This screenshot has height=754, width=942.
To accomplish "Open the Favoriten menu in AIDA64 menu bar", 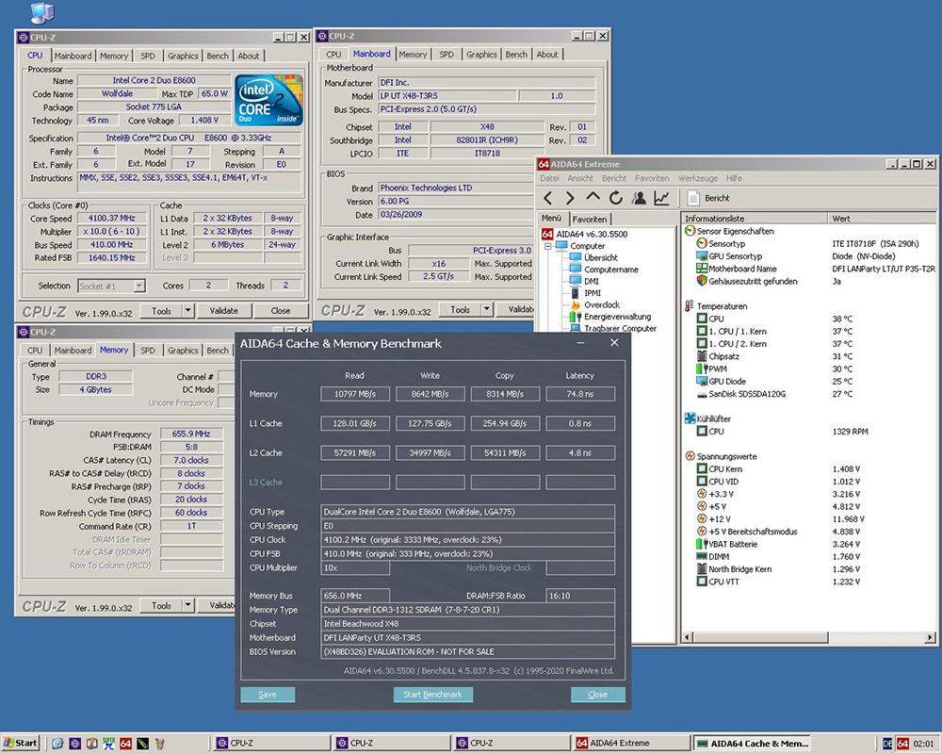I will tap(652, 178).
